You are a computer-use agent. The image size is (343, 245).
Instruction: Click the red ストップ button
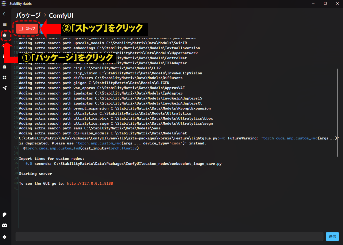click(x=27, y=29)
